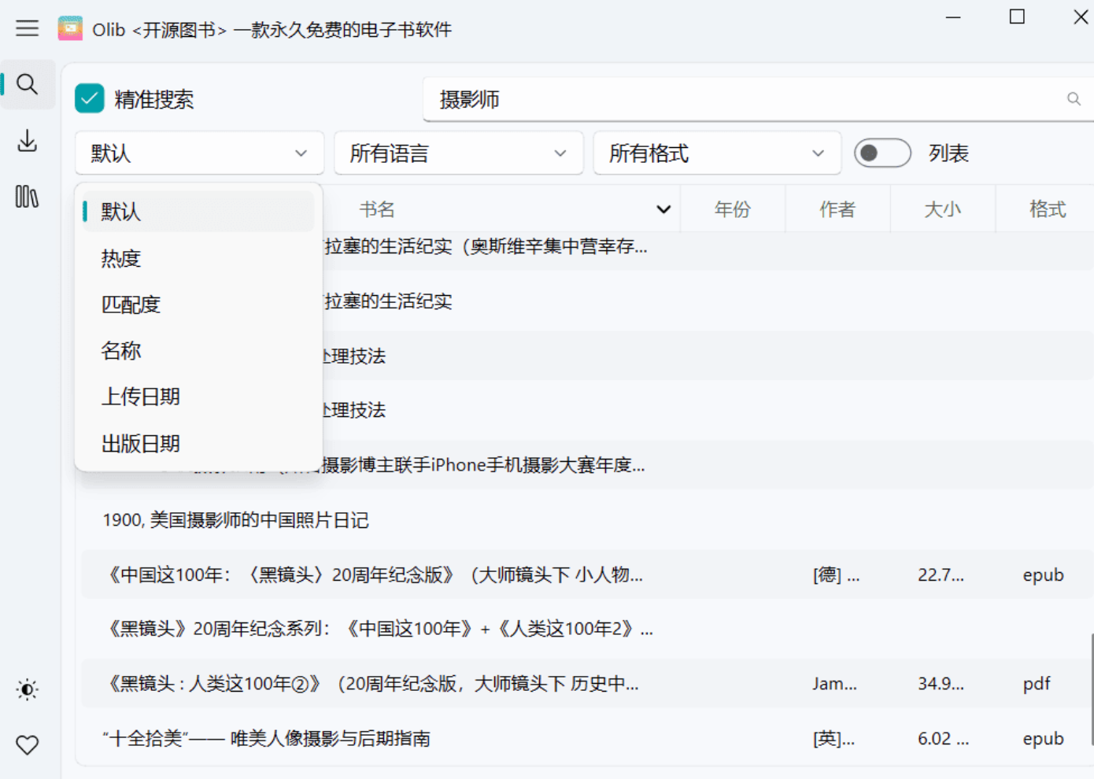1094x779 pixels.
Task: Click the magnifier icon in search bar
Action: point(1074,99)
